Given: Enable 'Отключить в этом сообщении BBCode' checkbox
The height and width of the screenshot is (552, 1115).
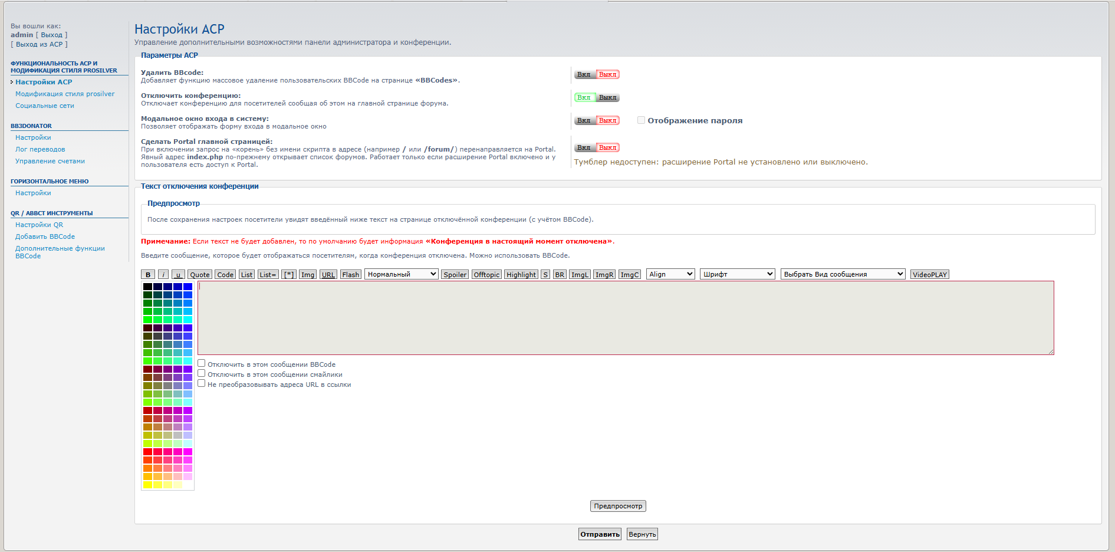Looking at the screenshot, I should click(x=202, y=364).
